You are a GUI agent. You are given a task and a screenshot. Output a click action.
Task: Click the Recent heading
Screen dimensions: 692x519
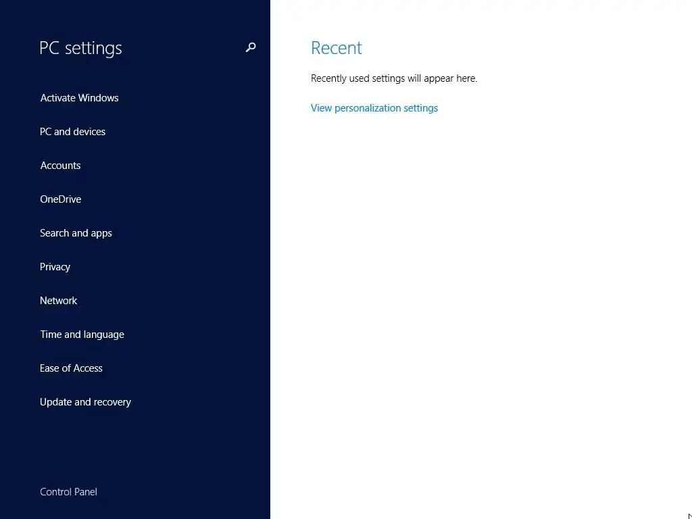tap(337, 48)
